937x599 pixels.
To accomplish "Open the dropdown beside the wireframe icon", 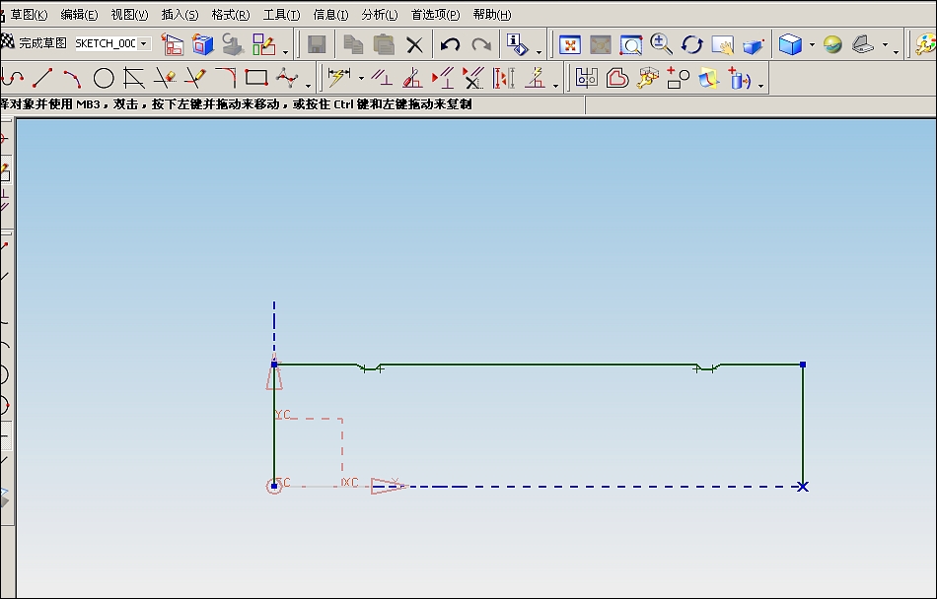I will (885, 44).
